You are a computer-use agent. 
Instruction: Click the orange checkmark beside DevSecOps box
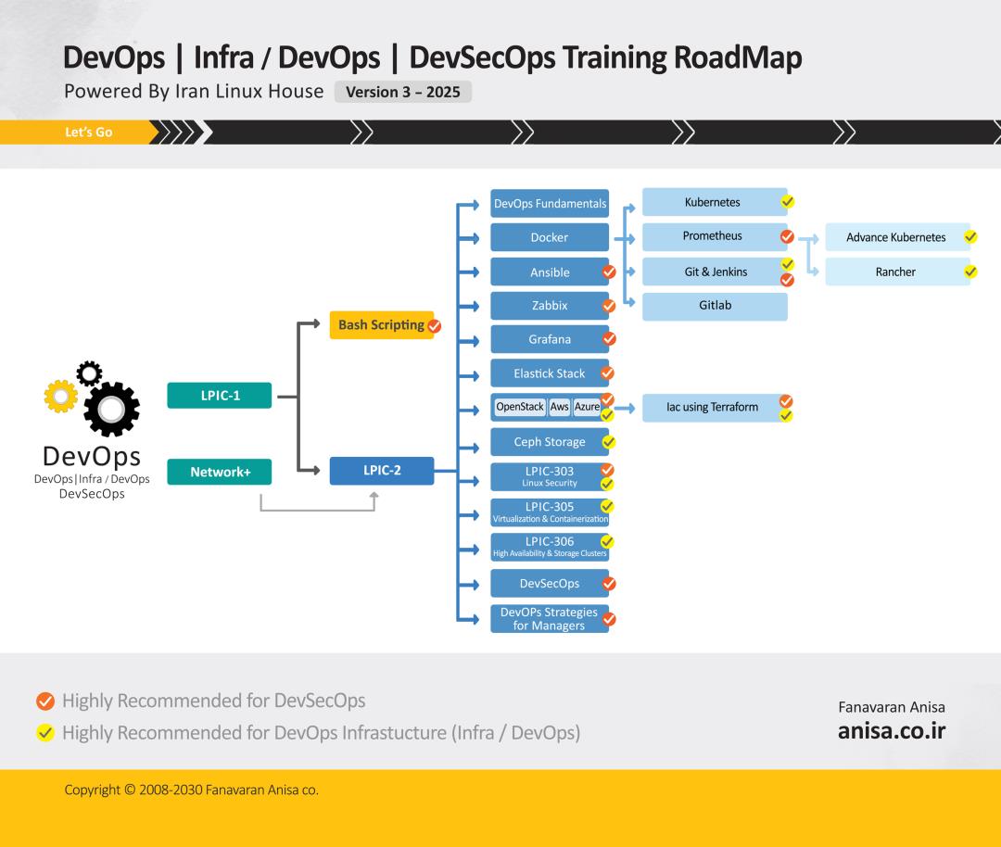(609, 584)
